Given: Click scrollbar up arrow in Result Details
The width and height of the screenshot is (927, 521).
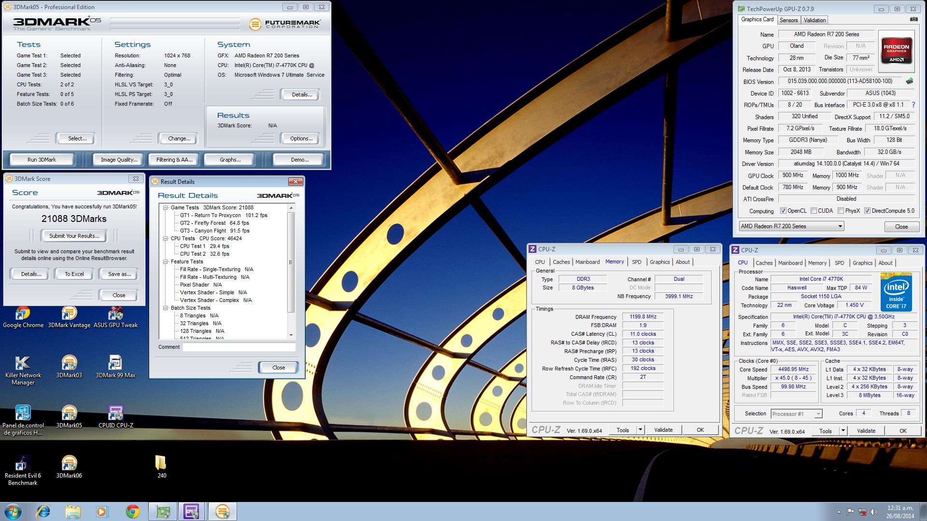Looking at the screenshot, I should [291, 207].
